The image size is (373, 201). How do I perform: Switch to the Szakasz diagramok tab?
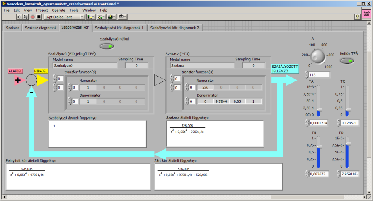coord(40,28)
